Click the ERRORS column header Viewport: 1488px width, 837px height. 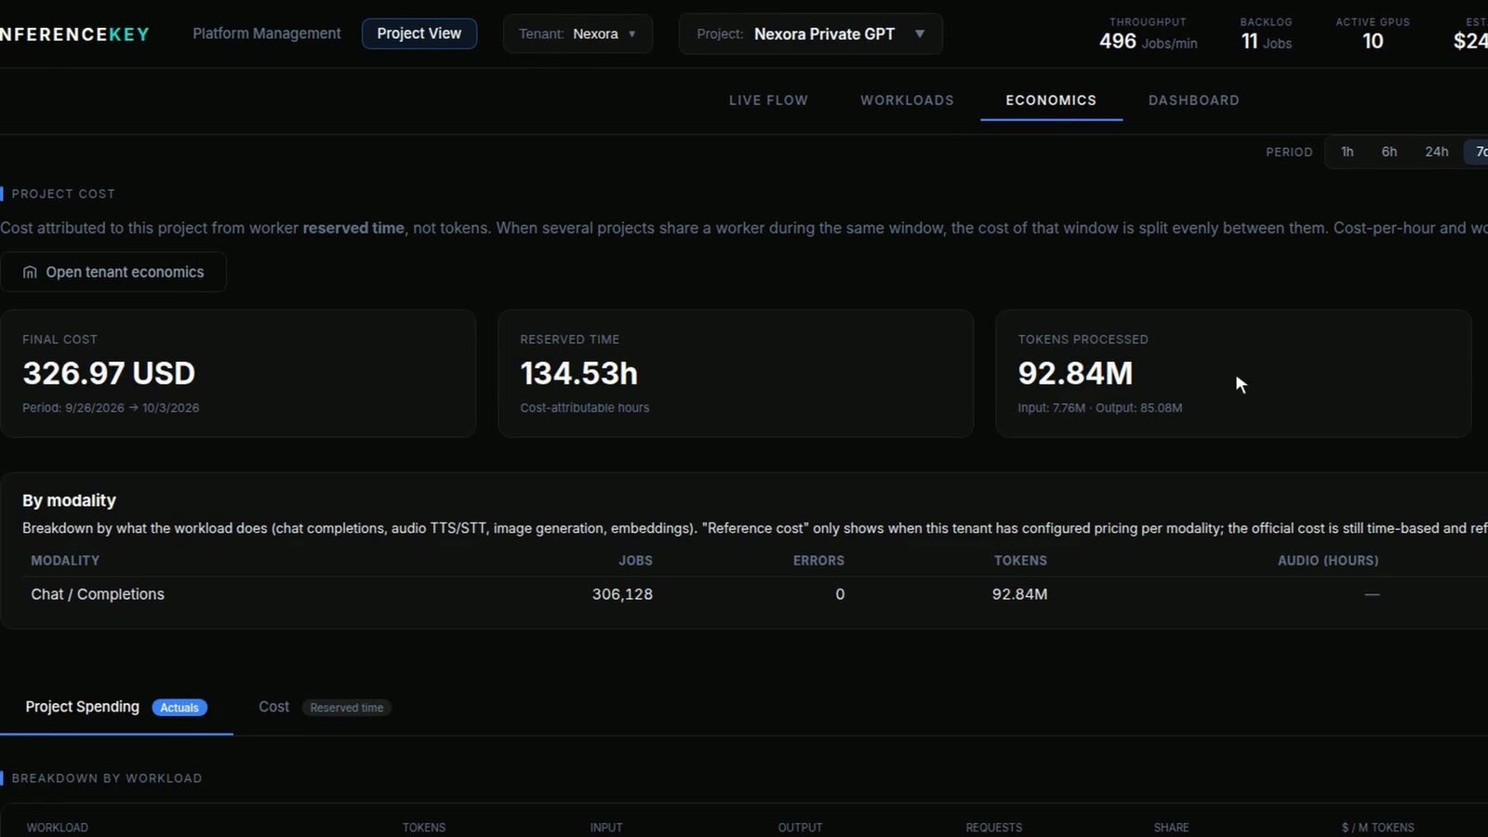(x=818, y=561)
